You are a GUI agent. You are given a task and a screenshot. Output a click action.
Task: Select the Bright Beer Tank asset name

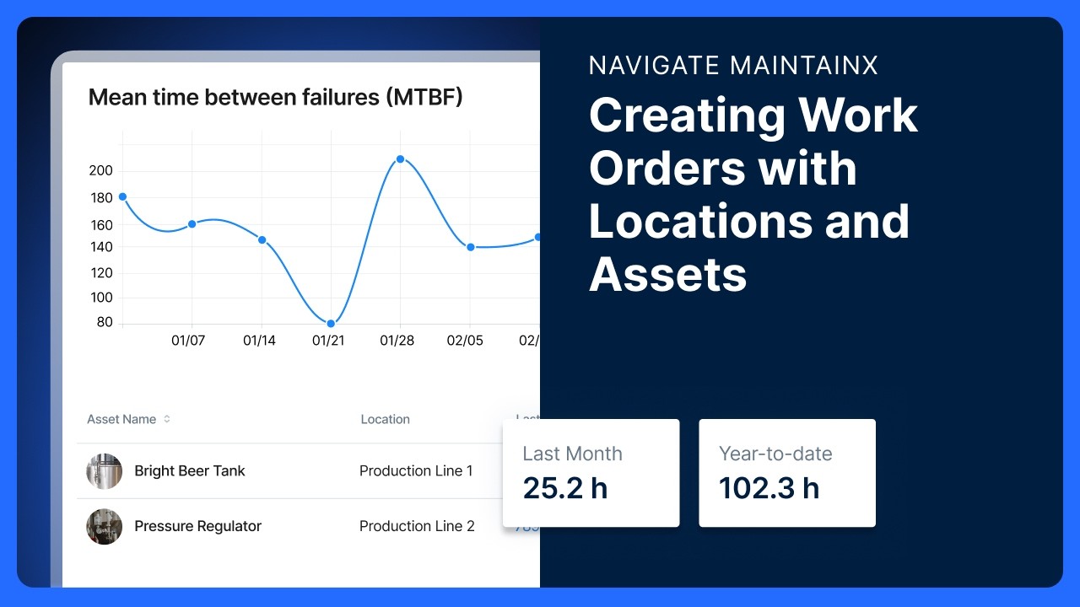[190, 471]
